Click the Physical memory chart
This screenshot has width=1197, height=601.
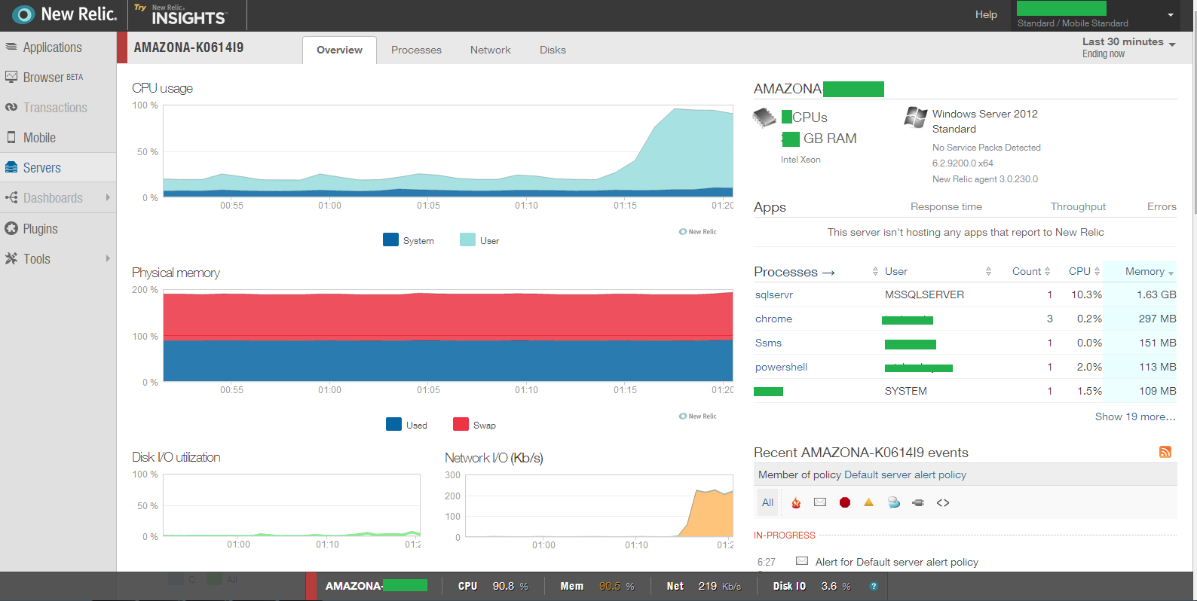coord(448,336)
